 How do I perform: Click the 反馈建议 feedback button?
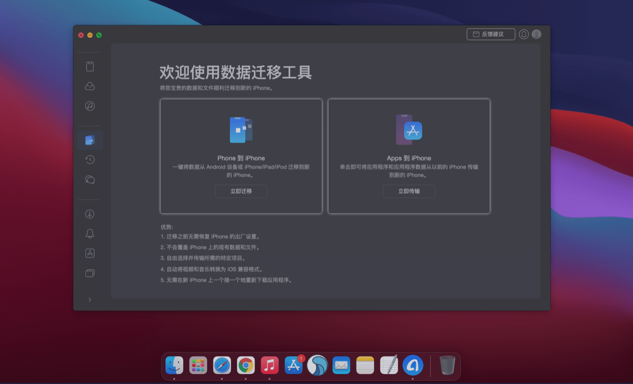point(491,34)
